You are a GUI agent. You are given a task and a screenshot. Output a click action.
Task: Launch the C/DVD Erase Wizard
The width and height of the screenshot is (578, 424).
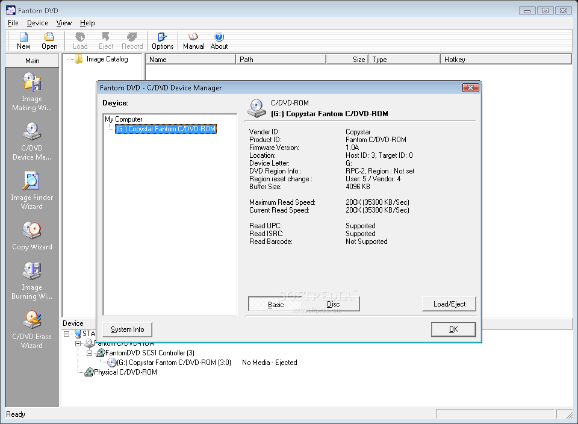coord(32,329)
